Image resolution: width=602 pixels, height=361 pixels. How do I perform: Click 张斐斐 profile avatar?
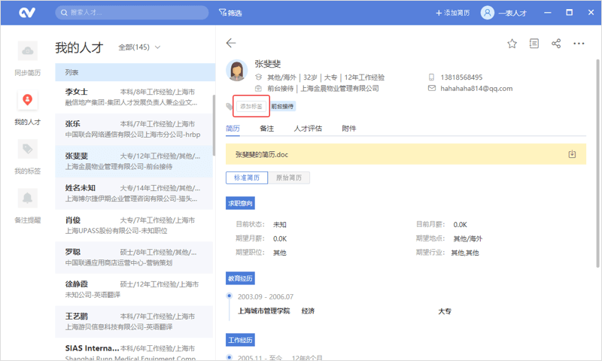click(x=236, y=70)
